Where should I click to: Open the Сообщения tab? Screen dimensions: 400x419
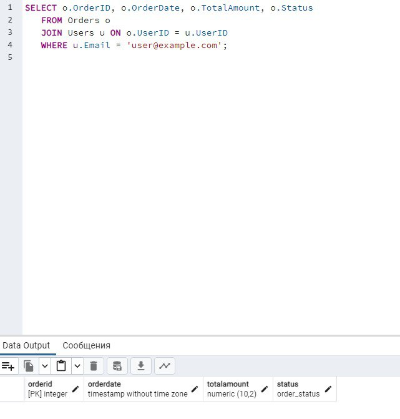[86, 345]
